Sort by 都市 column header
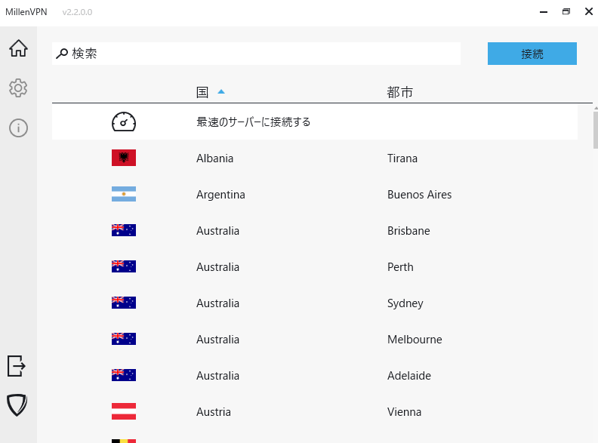This screenshot has width=598, height=443. 399,92
